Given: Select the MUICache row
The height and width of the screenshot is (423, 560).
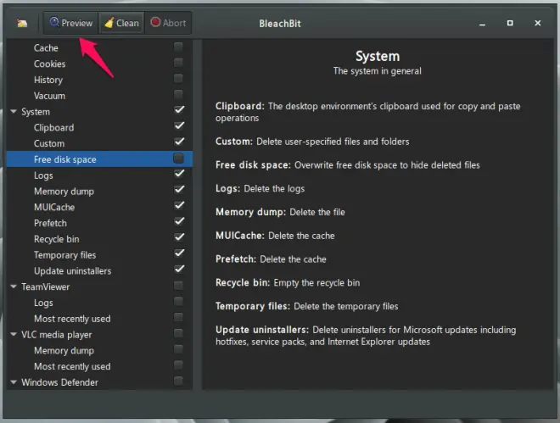Looking at the screenshot, I should coord(99,207).
